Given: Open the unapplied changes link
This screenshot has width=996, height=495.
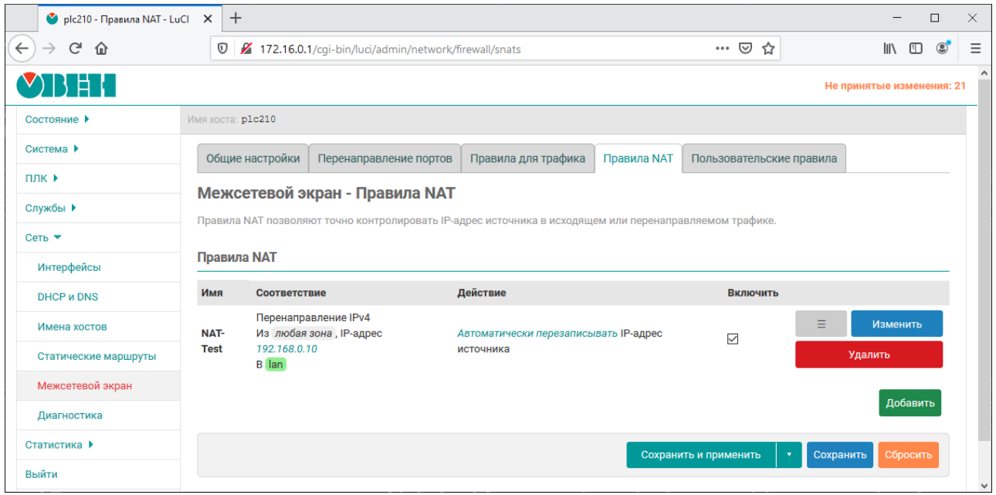Looking at the screenshot, I should point(894,86).
